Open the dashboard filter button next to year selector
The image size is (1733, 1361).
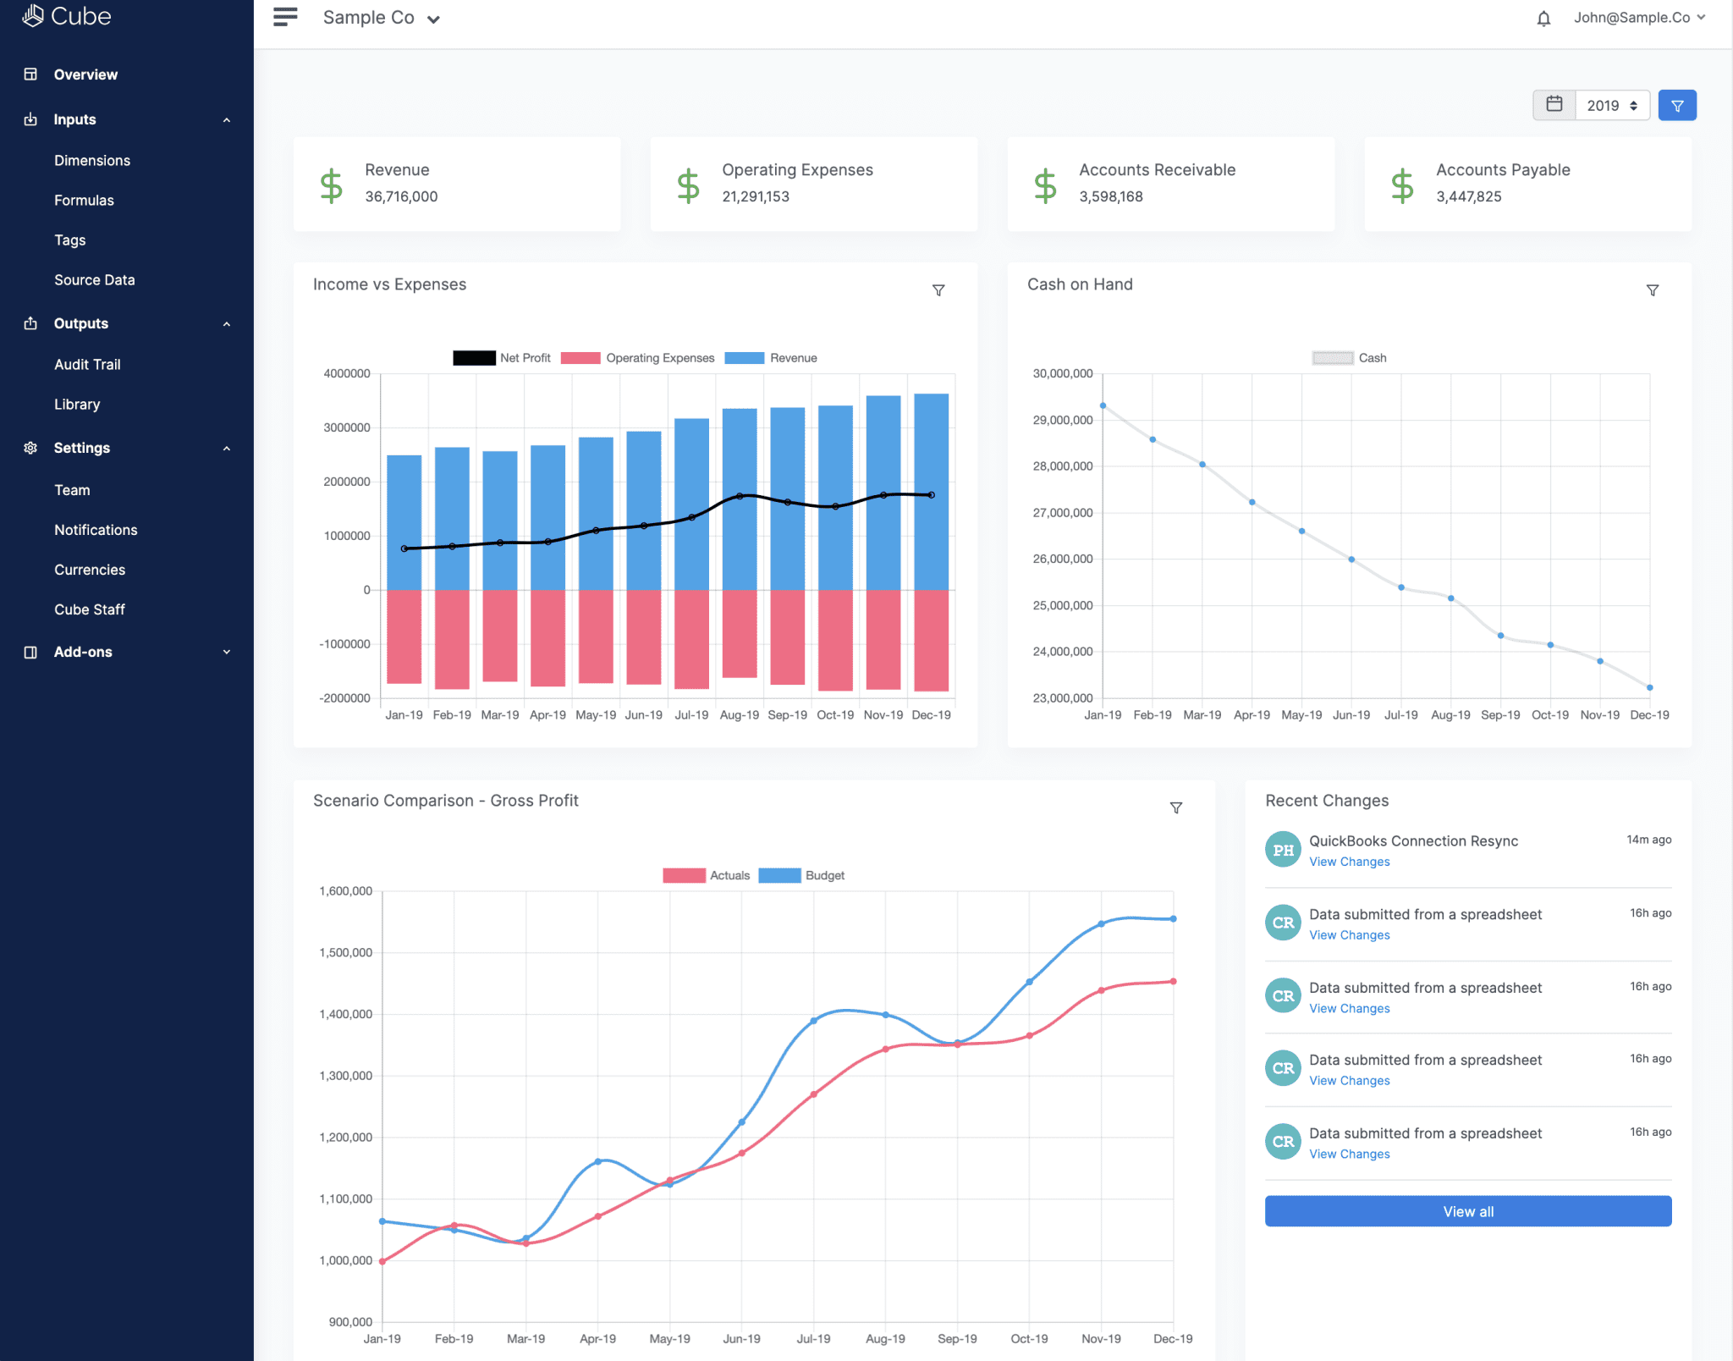(1677, 104)
